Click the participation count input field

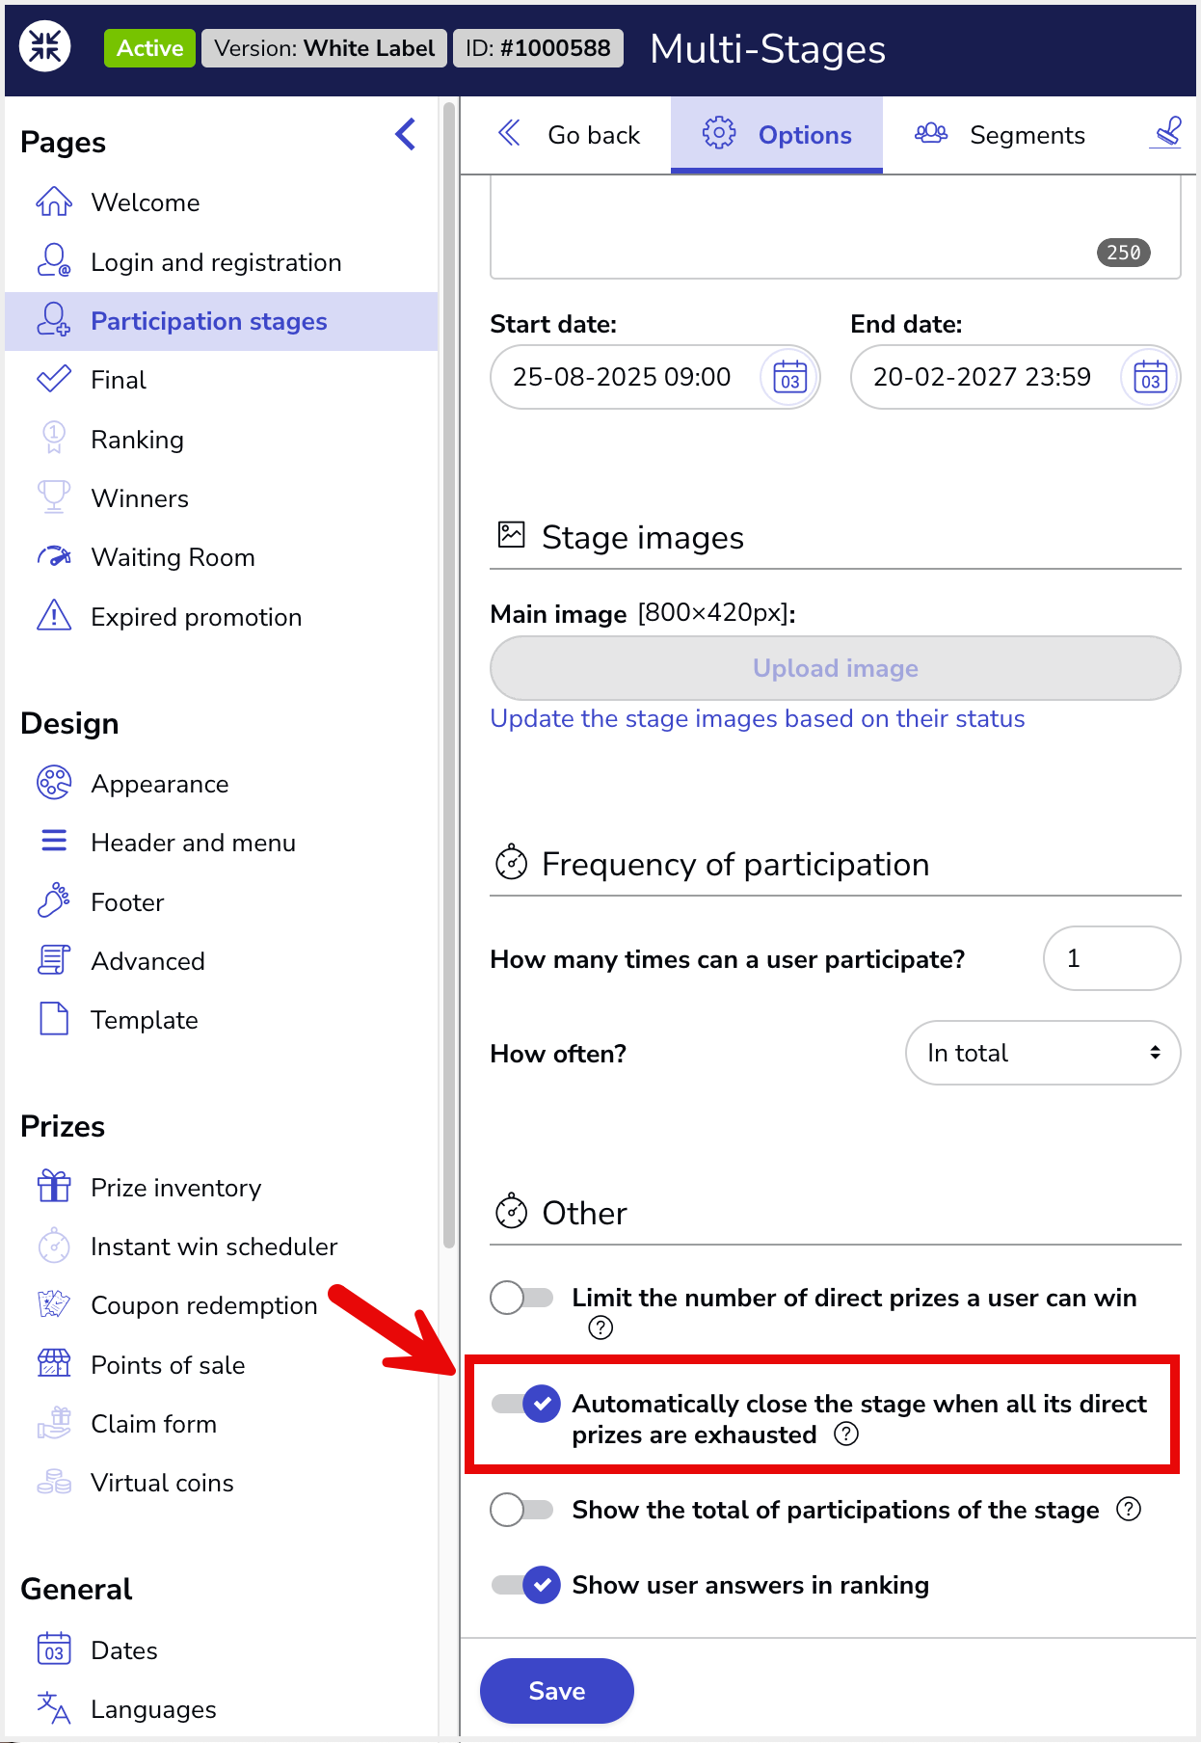(1112, 958)
